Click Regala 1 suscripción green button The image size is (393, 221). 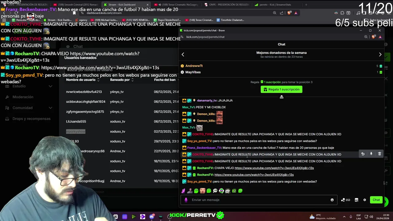[282, 89]
